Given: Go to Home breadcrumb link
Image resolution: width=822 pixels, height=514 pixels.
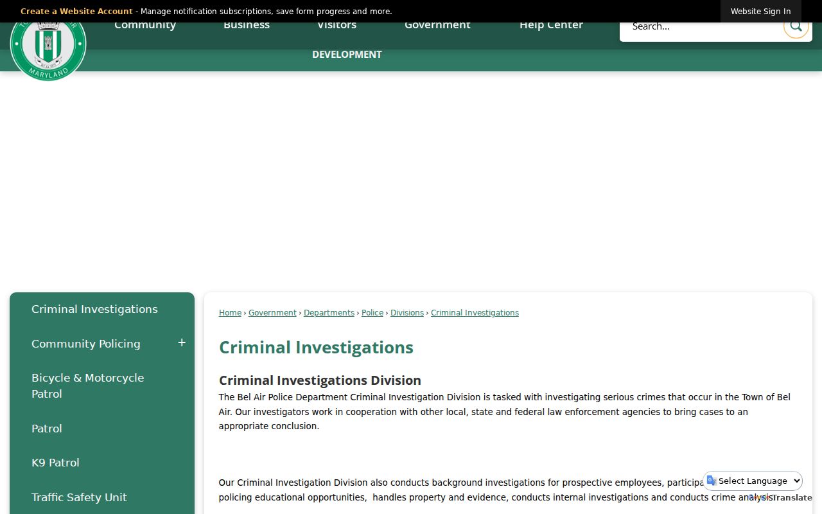Looking at the screenshot, I should [230, 313].
